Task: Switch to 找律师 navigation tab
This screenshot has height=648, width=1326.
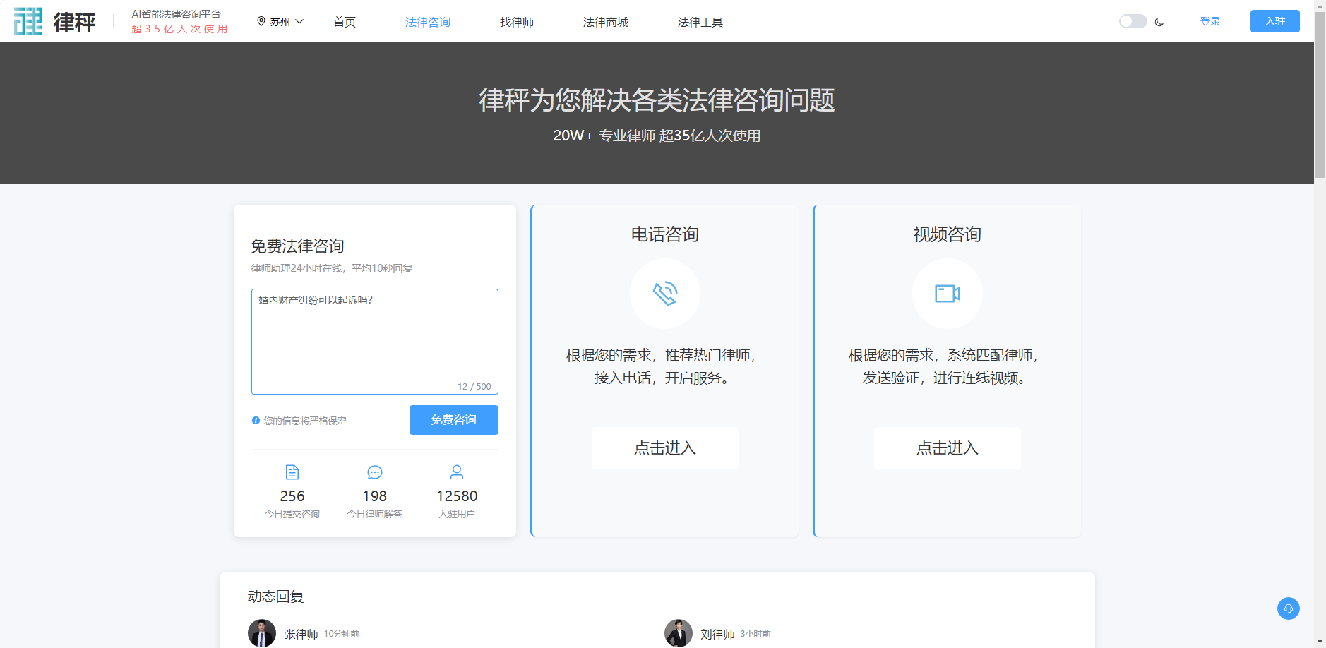Action: tap(516, 22)
